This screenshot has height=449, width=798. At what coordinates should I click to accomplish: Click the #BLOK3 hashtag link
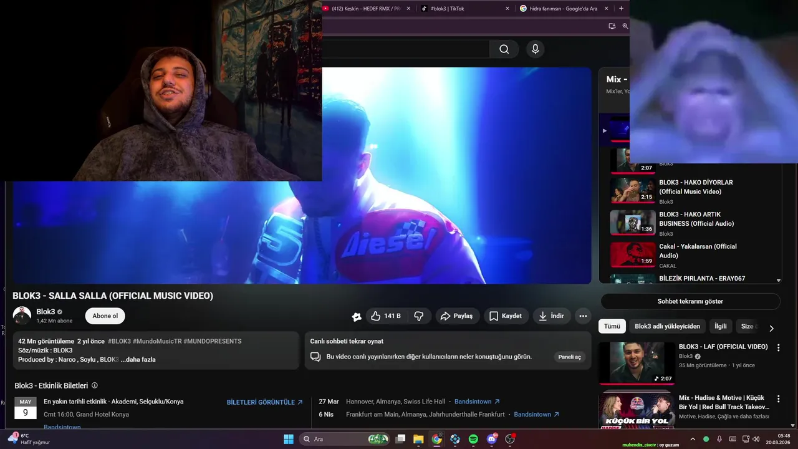coord(119,341)
